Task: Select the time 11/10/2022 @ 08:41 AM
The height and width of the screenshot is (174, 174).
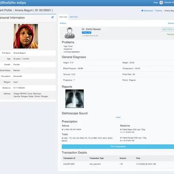Action: (x=146, y=164)
